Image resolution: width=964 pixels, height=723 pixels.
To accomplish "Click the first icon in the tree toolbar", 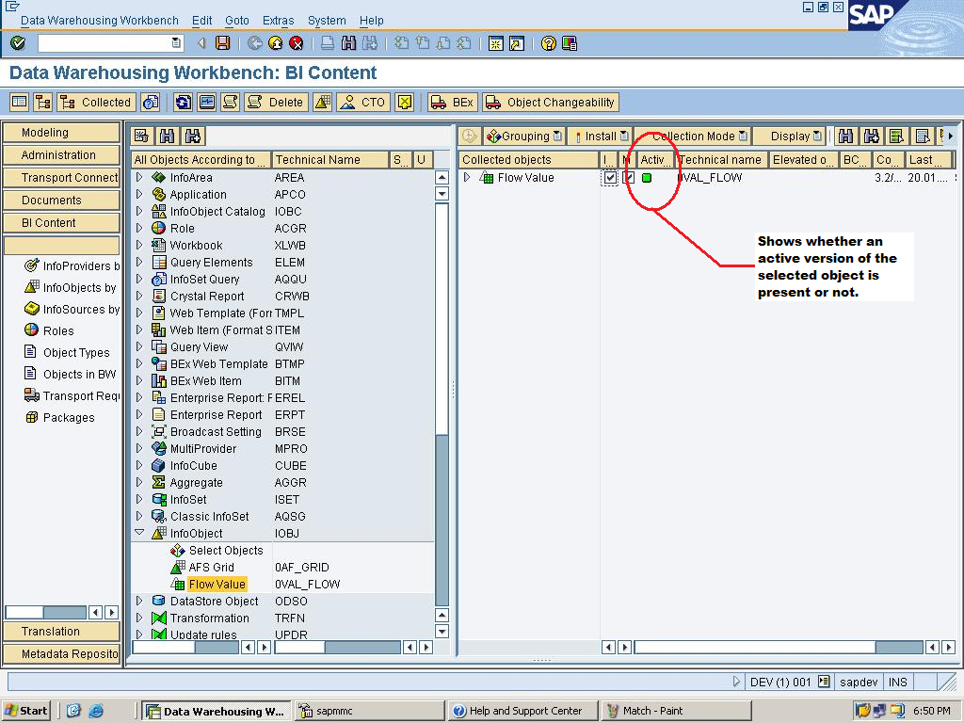I will tap(141, 136).
